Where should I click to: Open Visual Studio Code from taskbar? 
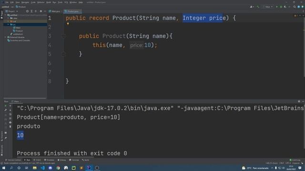42,168
